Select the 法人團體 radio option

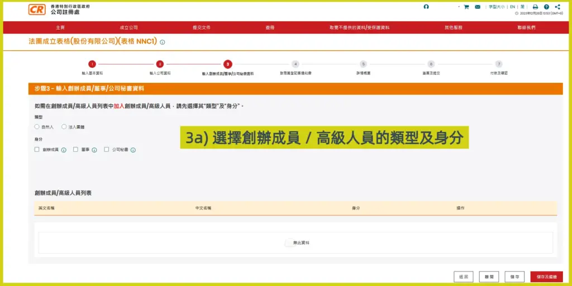[x=64, y=127]
